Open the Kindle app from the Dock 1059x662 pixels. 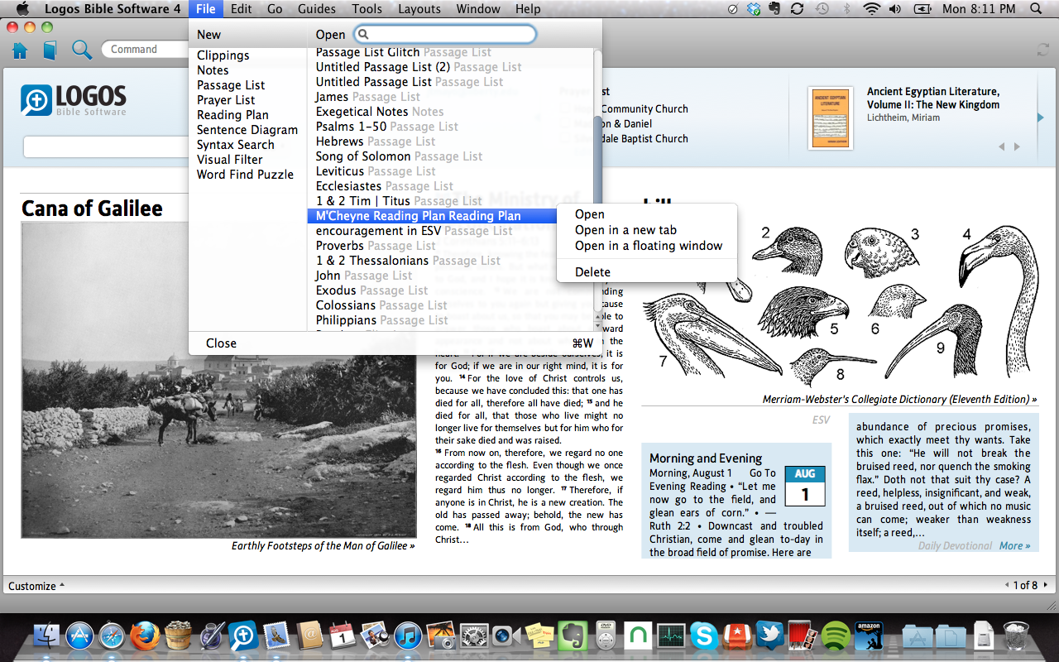[868, 636]
